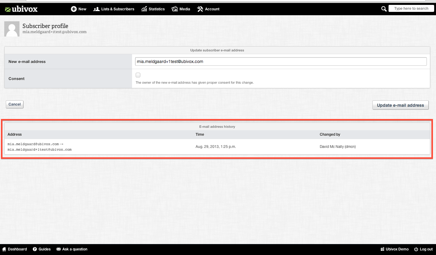Click the Ask a question envelope icon
This screenshot has width=436, height=255.
(59, 249)
